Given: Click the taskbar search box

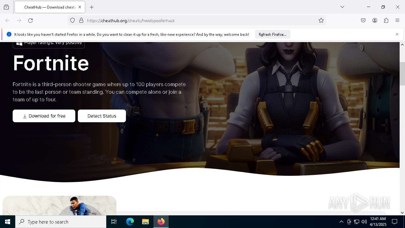Looking at the screenshot, I should [x=61, y=222].
